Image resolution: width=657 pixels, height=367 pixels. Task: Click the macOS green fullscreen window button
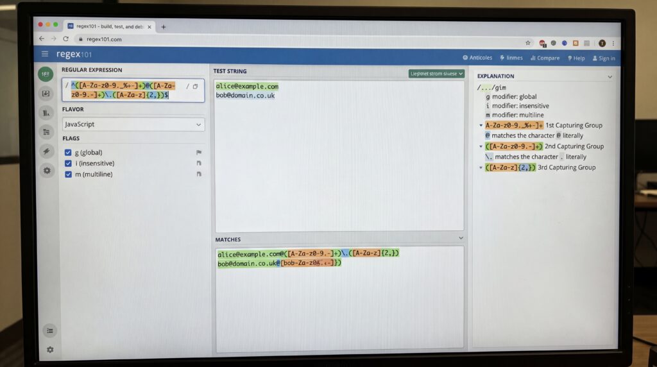coord(55,25)
